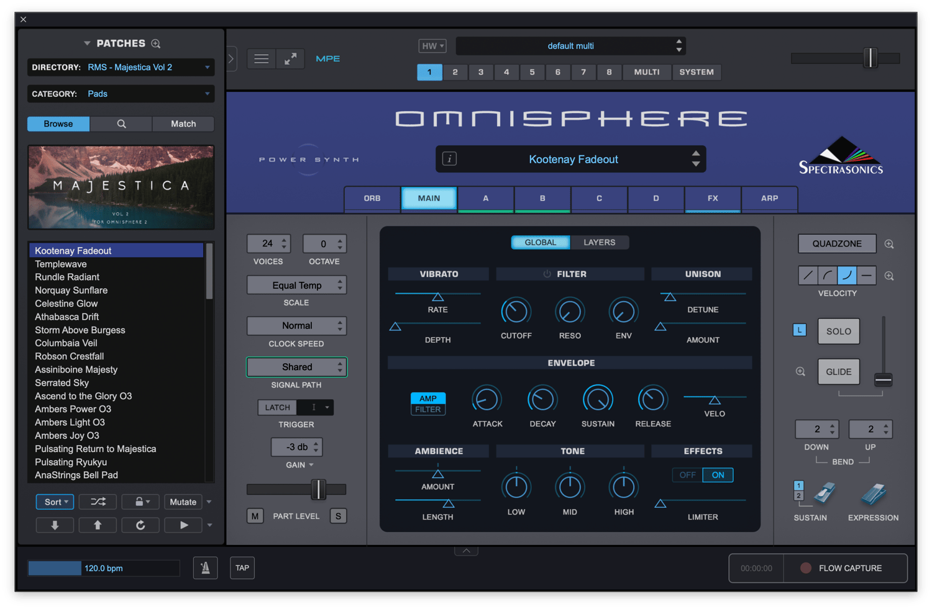Click the sustain pedal icon

(x=823, y=494)
